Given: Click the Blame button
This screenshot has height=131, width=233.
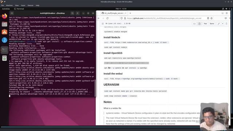Looking at the screenshot, I should (212, 24).
